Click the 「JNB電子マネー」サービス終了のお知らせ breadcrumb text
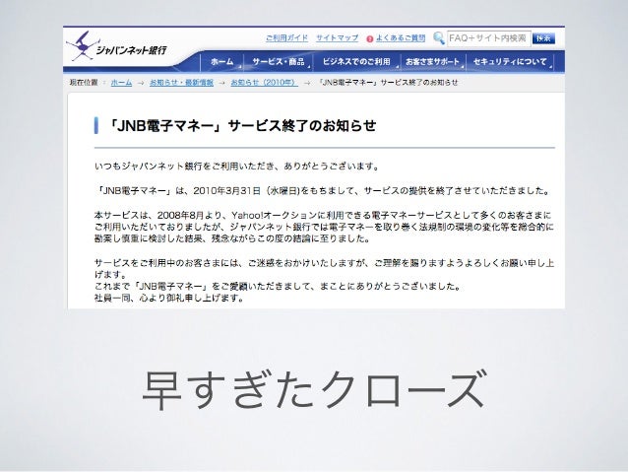Screen dimensions: 628x472 [388, 83]
